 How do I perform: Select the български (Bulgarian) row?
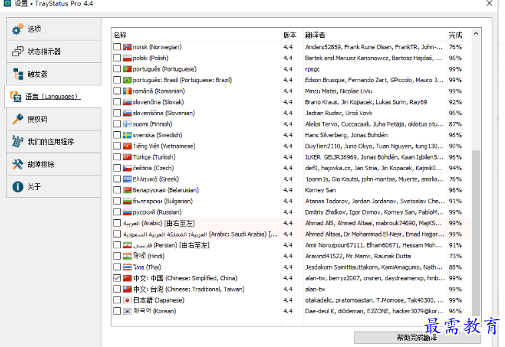[291, 201]
